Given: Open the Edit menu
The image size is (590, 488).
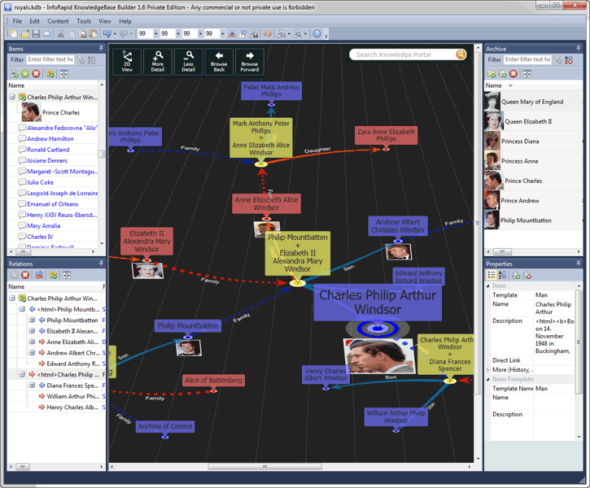Looking at the screenshot, I should [x=35, y=21].
